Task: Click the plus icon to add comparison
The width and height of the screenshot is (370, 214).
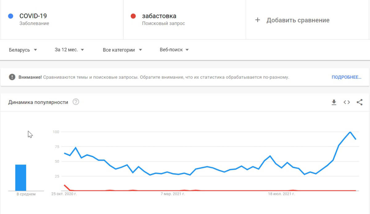Action: click(258, 20)
